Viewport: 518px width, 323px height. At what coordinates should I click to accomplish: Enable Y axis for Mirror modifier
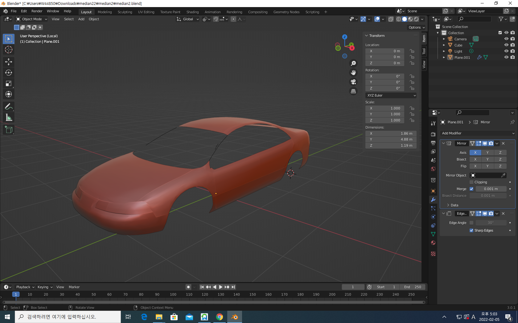487,153
